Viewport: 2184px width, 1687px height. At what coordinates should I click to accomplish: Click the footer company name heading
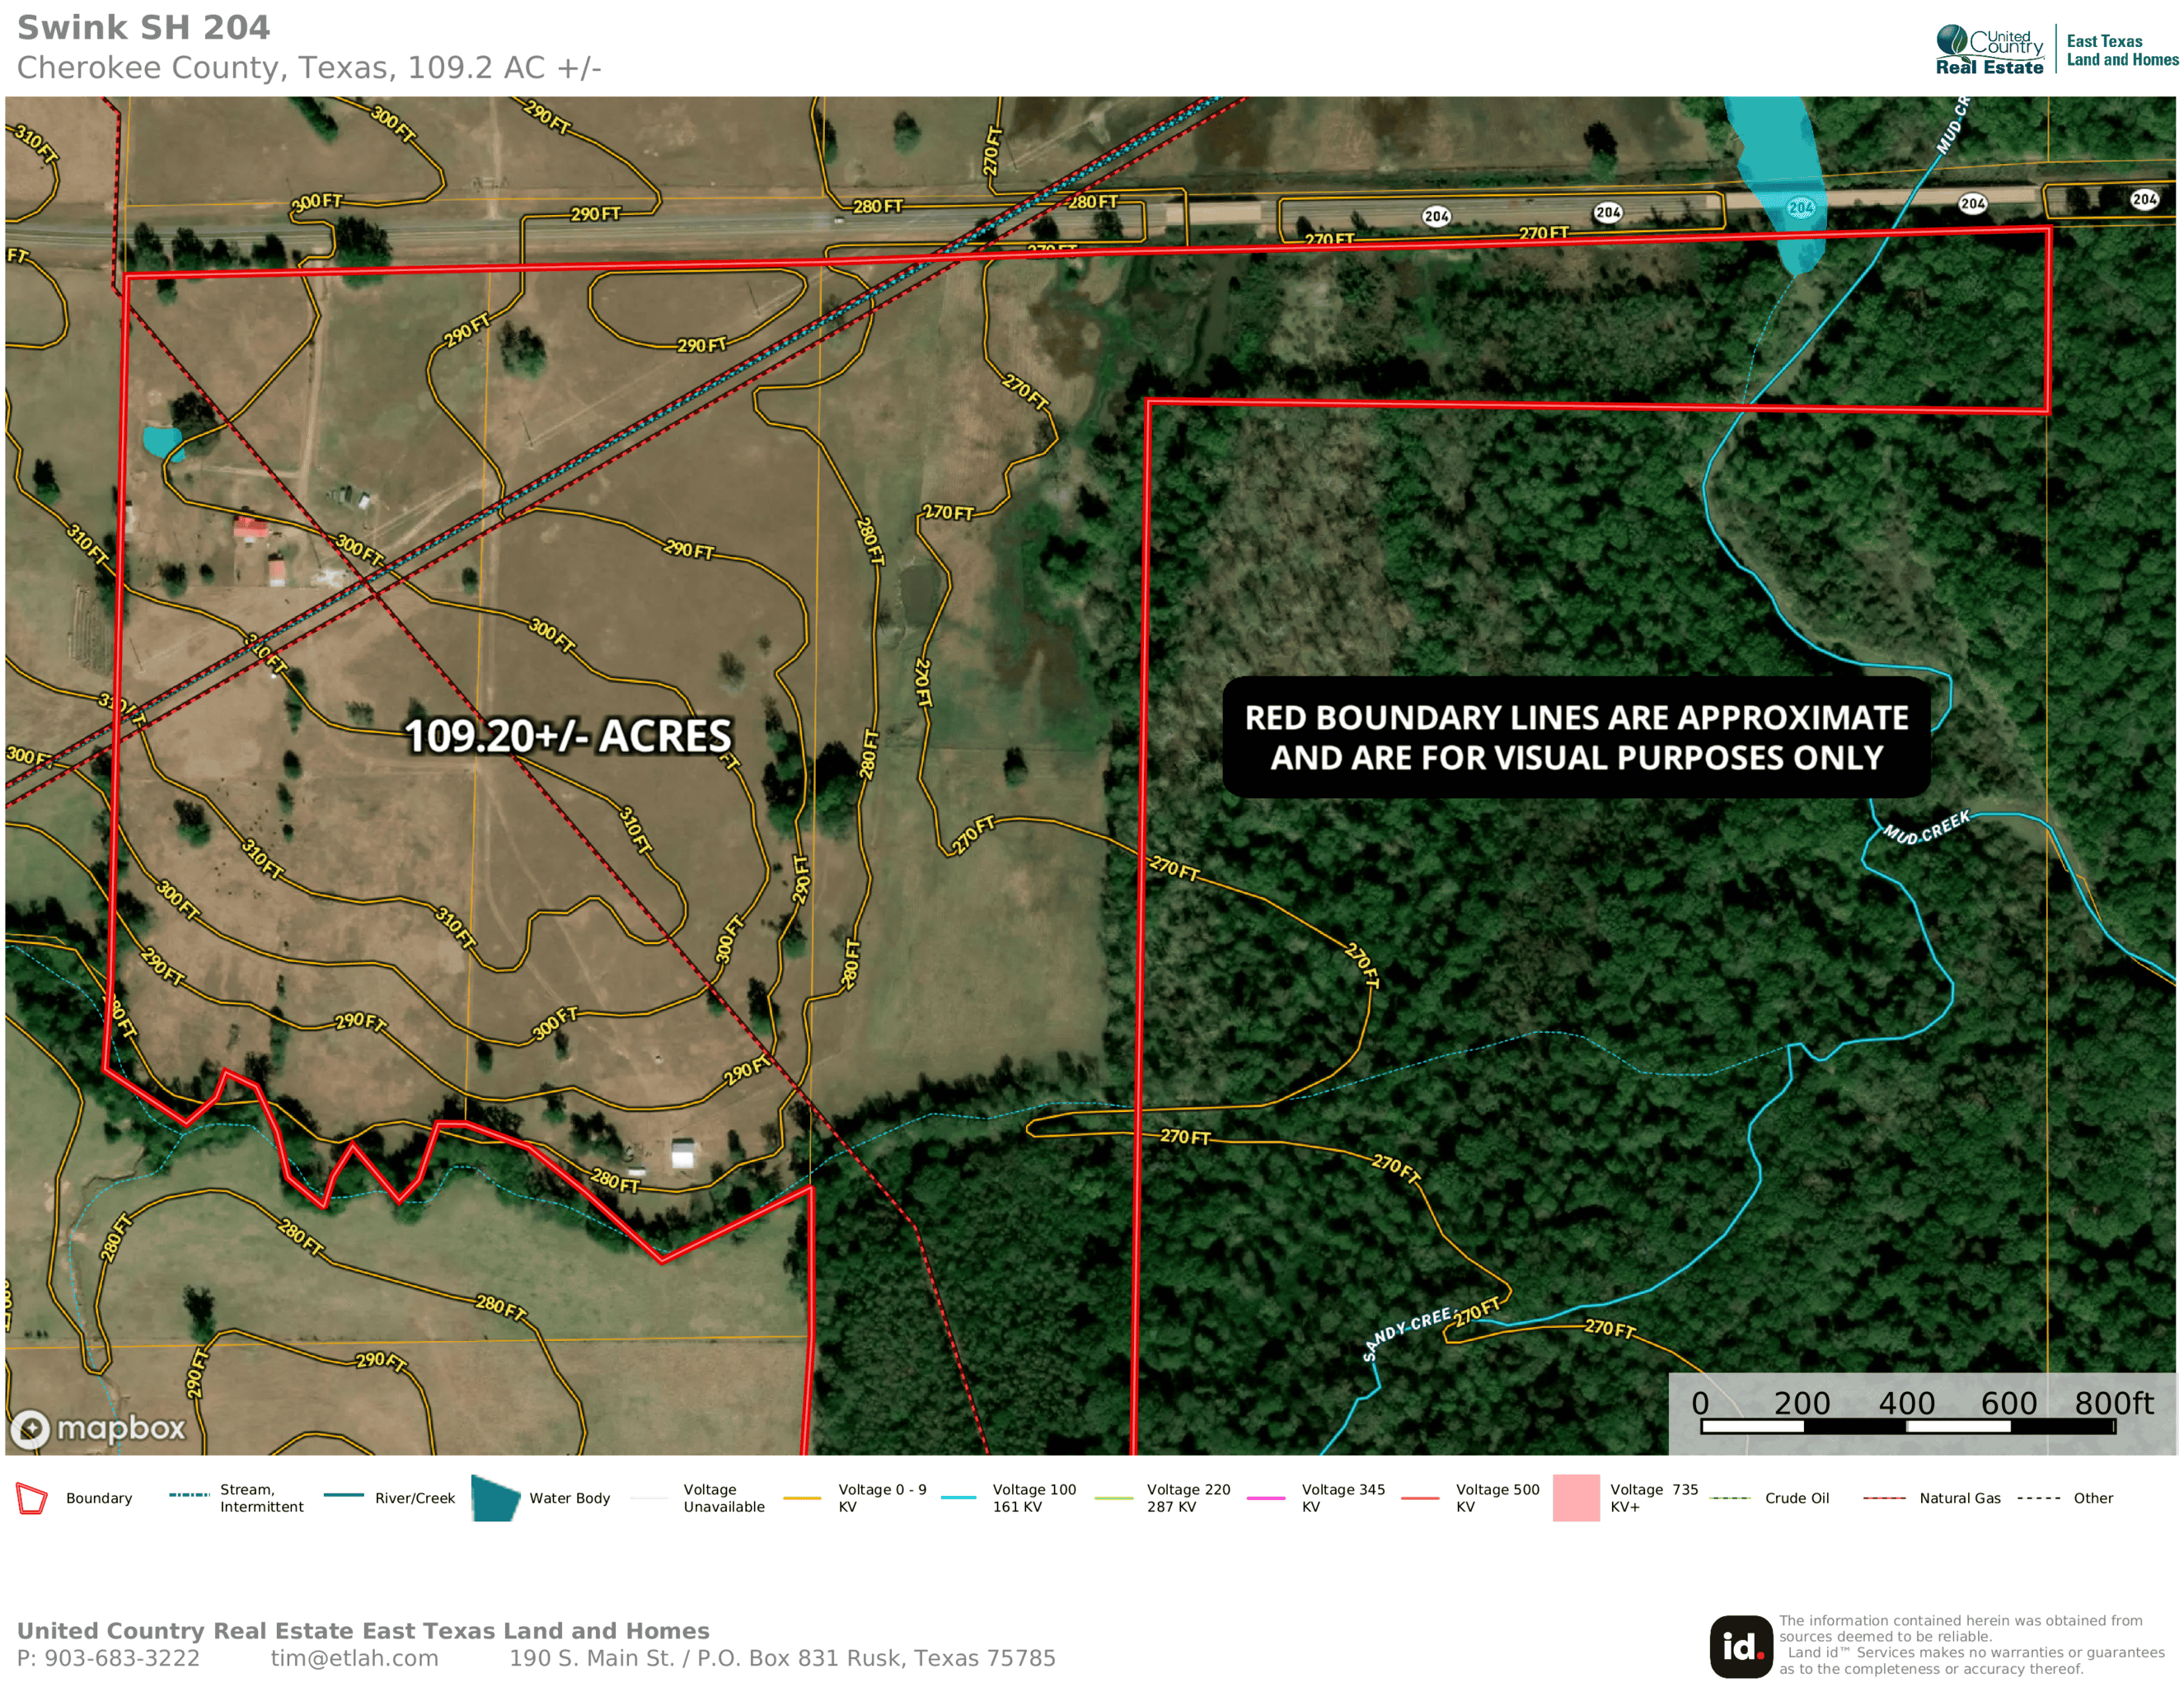(x=363, y=1631)
